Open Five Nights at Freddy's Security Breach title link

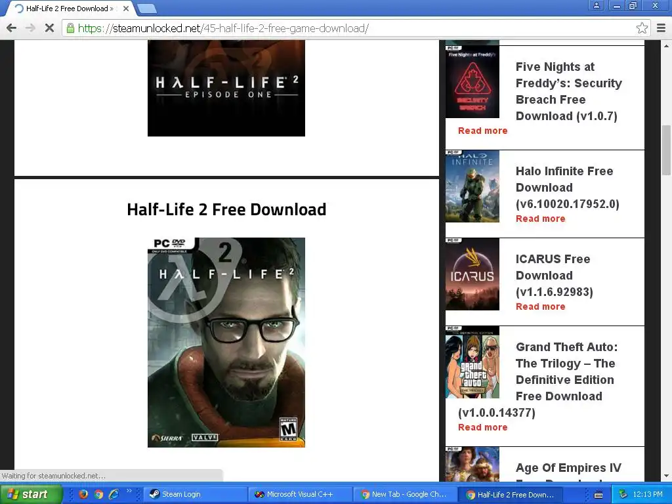pos(569,91)
